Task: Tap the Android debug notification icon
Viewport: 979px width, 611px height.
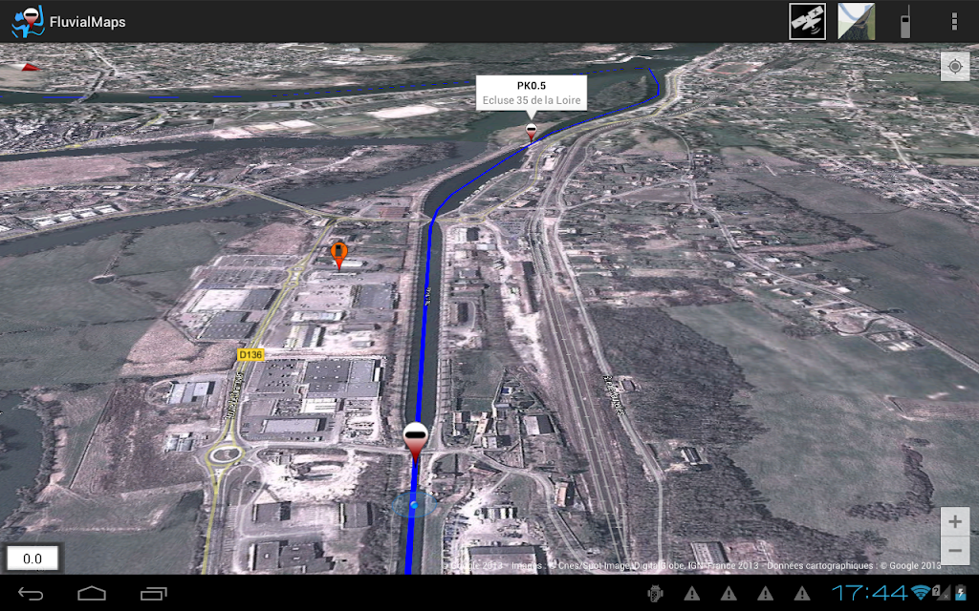Action: click(655, 594)
